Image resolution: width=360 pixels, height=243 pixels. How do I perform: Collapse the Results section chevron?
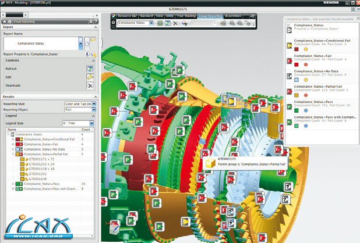pyautogui.click(x=96, y=97)
